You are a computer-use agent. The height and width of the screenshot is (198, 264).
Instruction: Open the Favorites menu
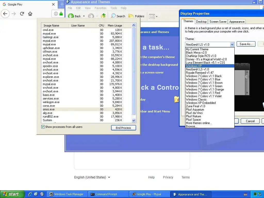100,8
